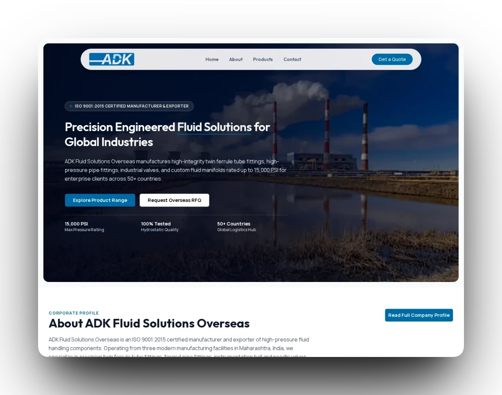Open the Home nav link
502x395 pixels.
212,59
